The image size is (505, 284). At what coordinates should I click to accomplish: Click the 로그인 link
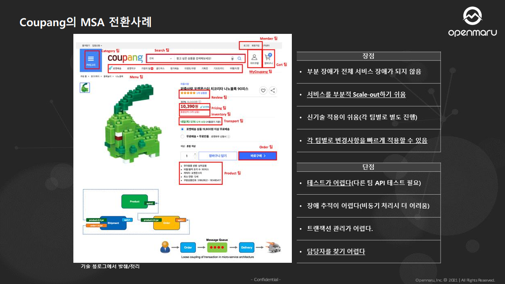coord(247,45)
